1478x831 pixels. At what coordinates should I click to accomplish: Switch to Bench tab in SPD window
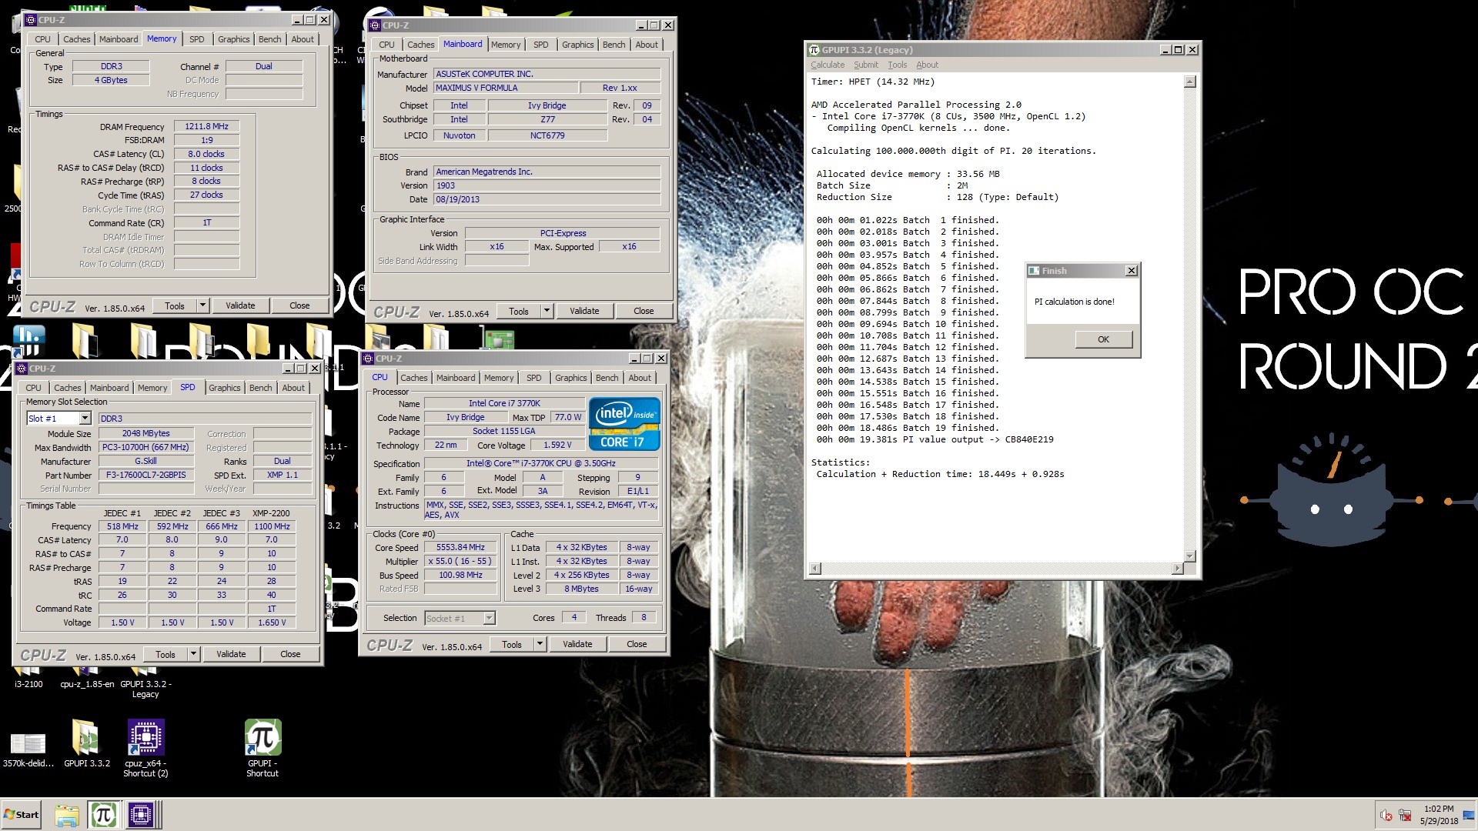tap(260, 388)
